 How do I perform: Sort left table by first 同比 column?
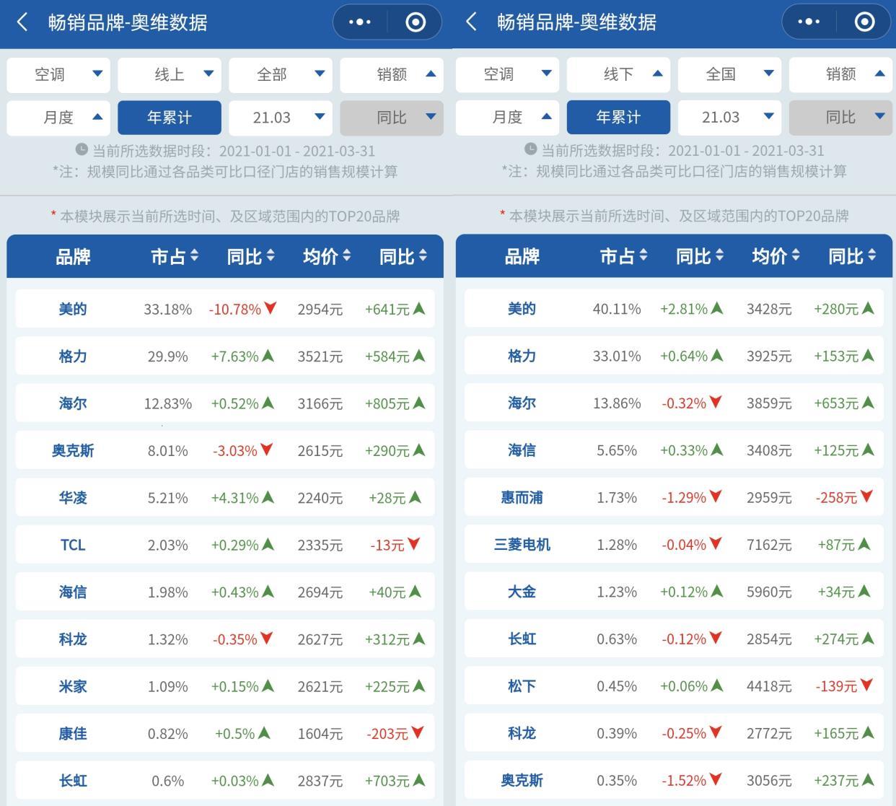tap(250, 257)
